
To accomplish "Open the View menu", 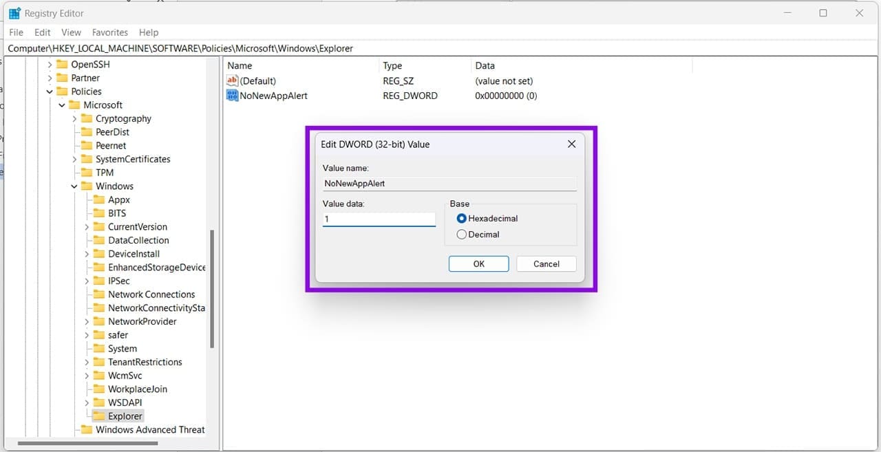I will [71, 32].
